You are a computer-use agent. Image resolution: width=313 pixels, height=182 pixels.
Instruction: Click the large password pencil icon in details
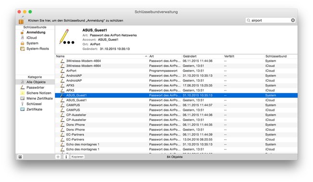pos(66,37)
